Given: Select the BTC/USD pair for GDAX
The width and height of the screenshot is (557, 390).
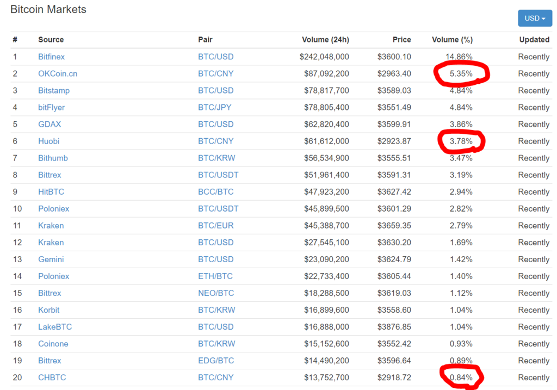Looking at the screenshot, I should tap(215, 125).
